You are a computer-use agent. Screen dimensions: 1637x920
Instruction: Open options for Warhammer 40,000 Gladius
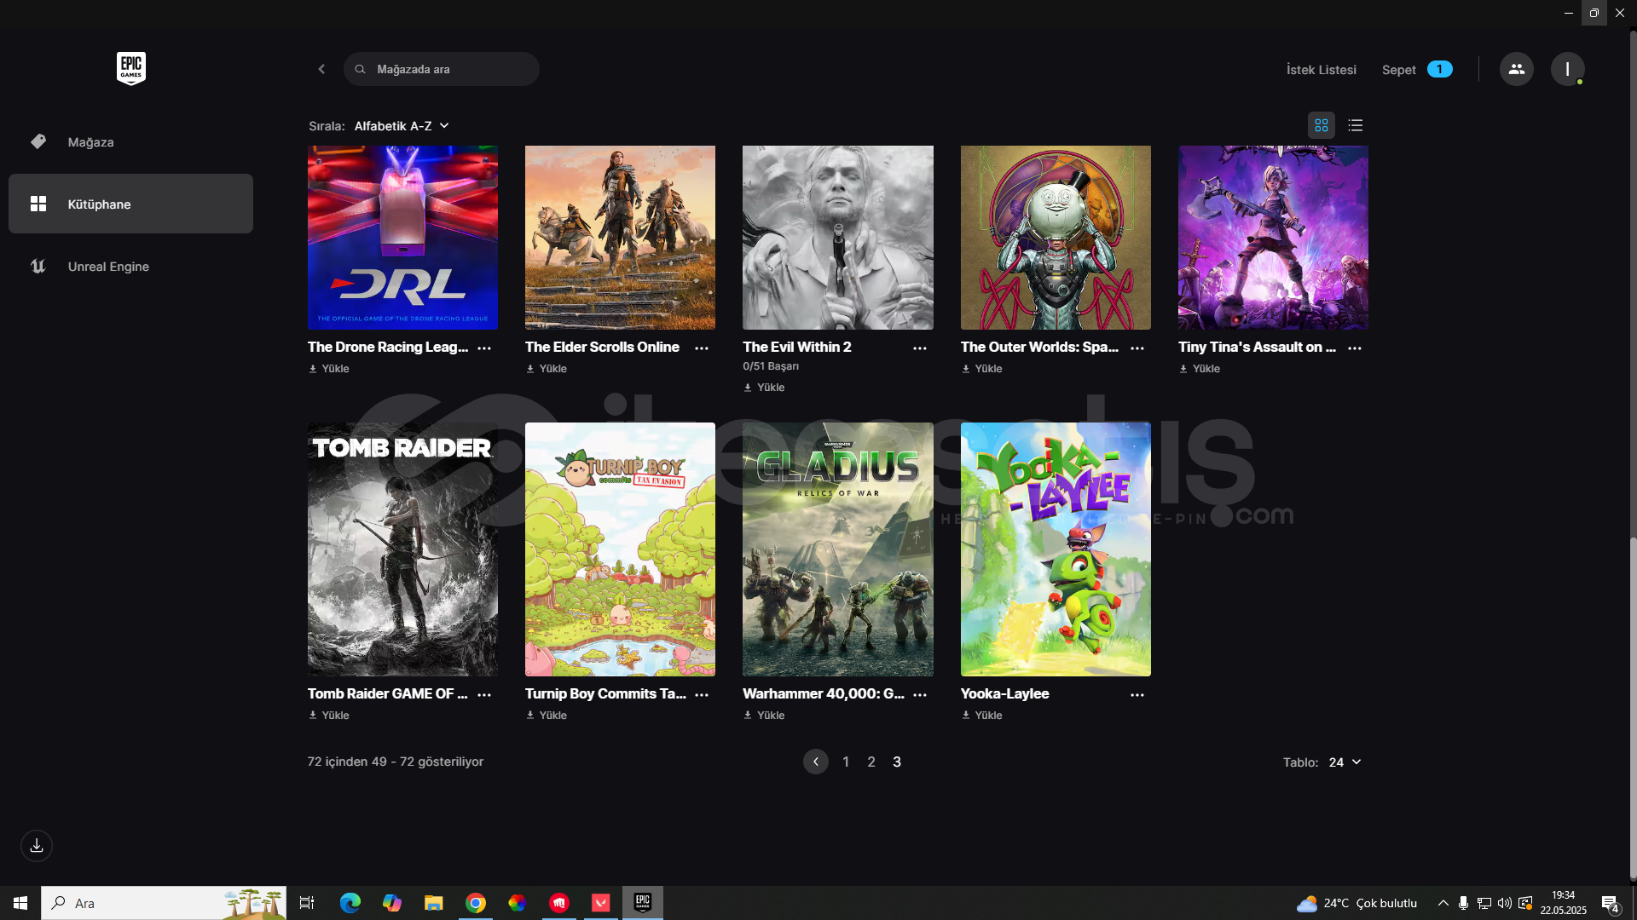(920, 694)
